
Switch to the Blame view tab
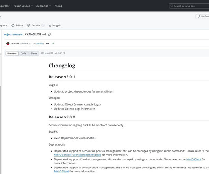pyautogui.click(x=34, y=54)
